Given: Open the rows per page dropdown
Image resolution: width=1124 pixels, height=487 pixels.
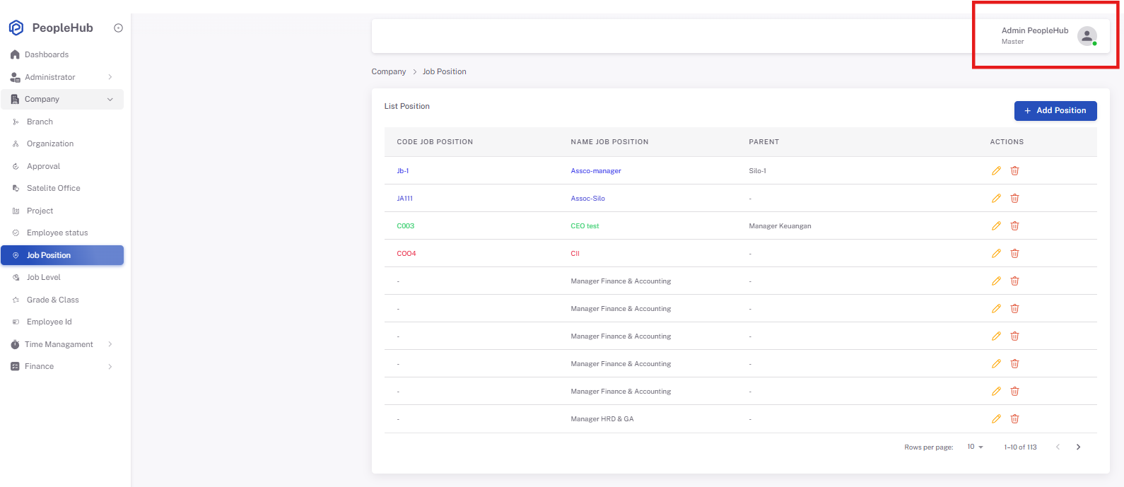Looking at the screenshot, I should point(975,447).
